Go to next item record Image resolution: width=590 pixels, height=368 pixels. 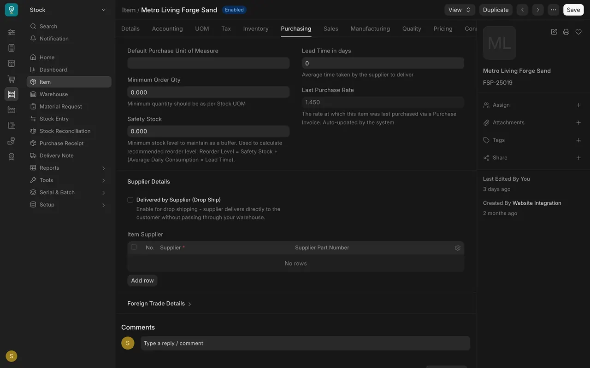tap(537, 10)
